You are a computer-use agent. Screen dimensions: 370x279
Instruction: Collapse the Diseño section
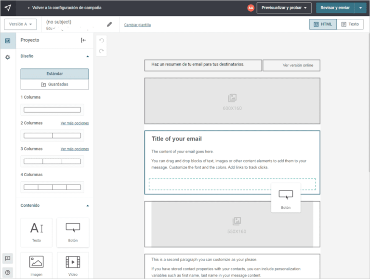88,56
